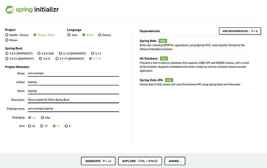This screenshot has width=267, height=168.
Task: Select Jar packaging
Action: (x=32, y=117)
